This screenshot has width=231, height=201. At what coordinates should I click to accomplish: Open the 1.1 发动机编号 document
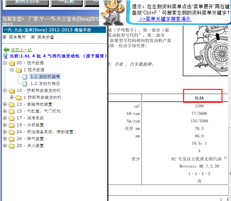click(x=45, y=77)
